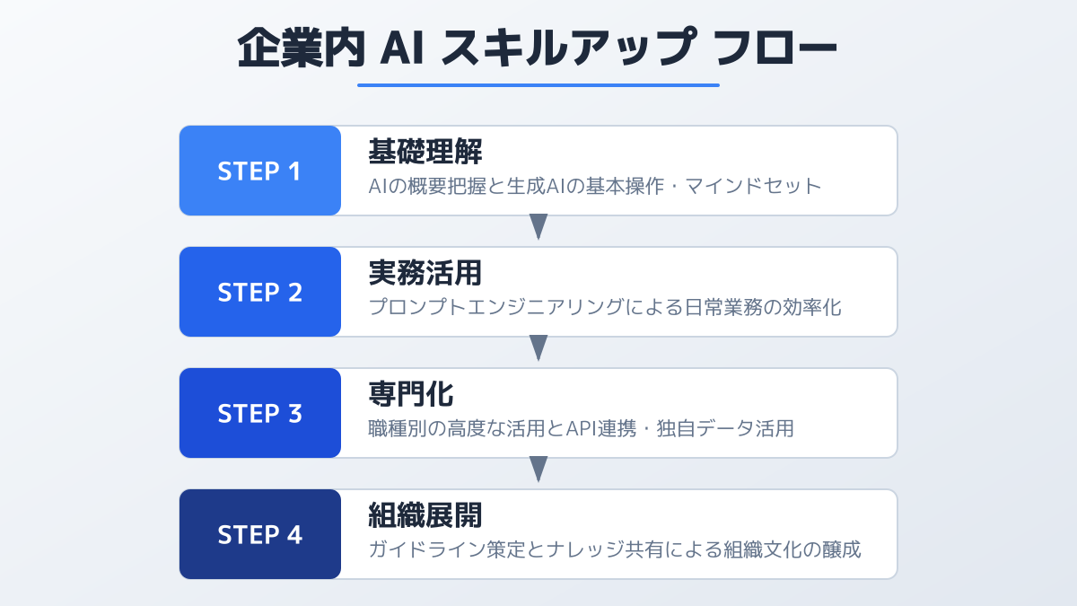
Task: Click the 専門化 heading
Action: coord(411,395)
